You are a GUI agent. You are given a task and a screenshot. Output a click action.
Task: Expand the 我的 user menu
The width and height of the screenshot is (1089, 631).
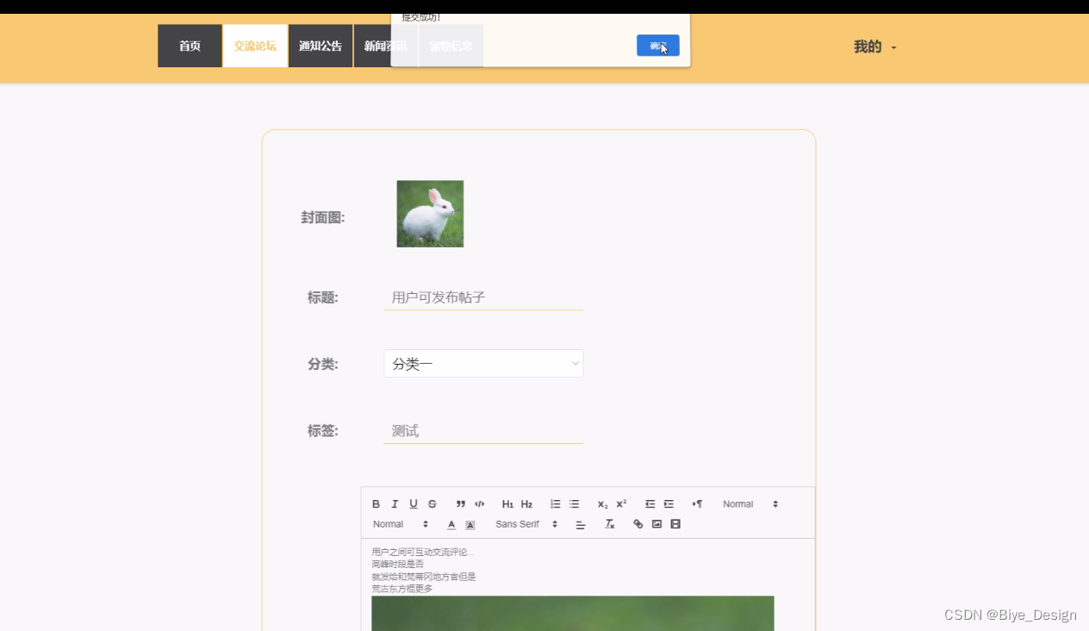coord(875,47)
